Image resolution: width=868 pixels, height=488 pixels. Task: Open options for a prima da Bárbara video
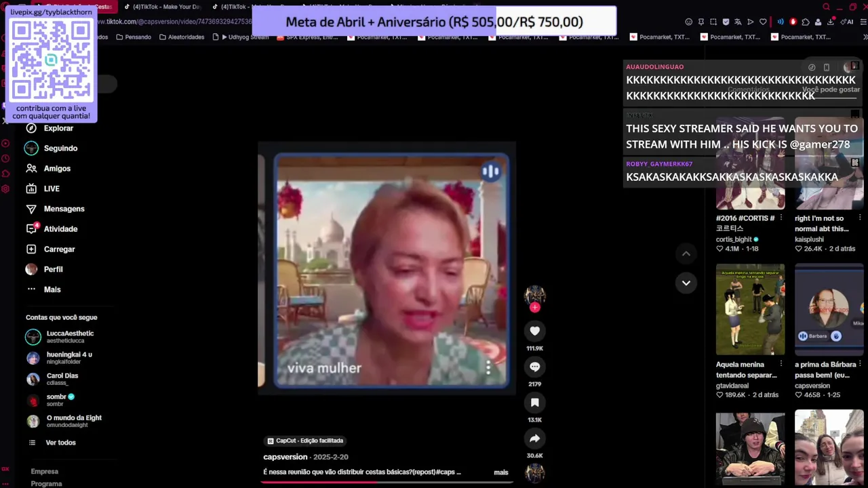pyautogui.click(x=859, y=364)
